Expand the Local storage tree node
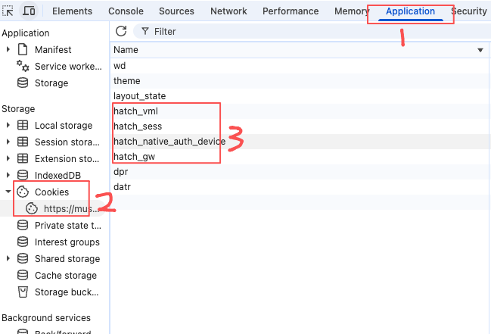Image resolution: width=491 pixels, height=334 pixels. (x=8, y=125)
